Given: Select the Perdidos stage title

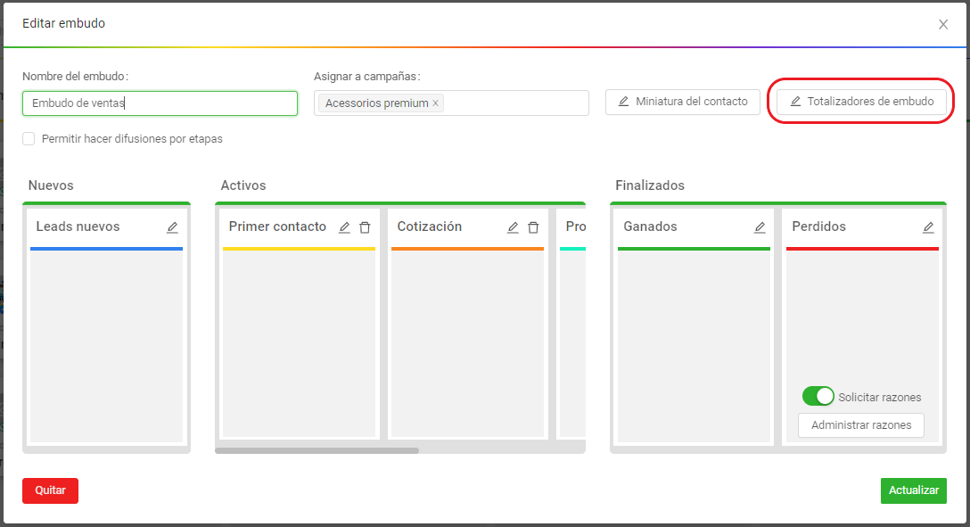Looking at the screenshot, I should click(819, 226).
